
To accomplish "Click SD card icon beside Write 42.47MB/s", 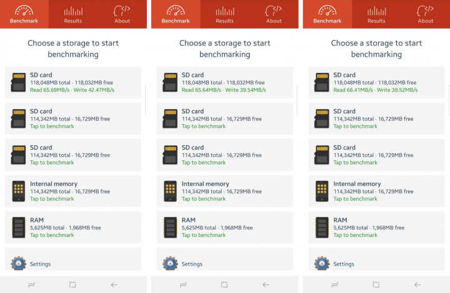I will coord(18,82).
